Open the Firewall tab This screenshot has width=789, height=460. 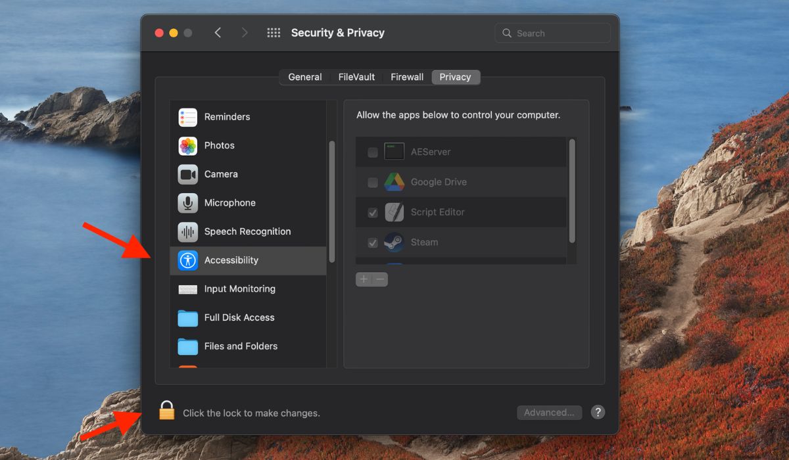pos(406,76)
